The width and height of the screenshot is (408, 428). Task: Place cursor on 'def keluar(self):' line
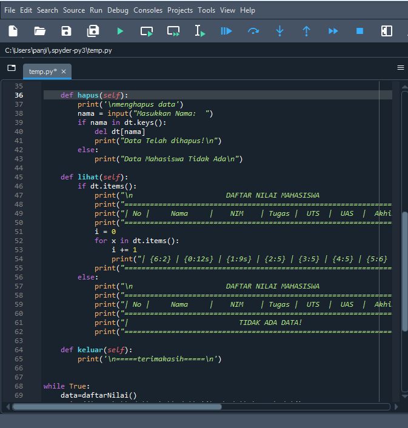tap(96, 350)
